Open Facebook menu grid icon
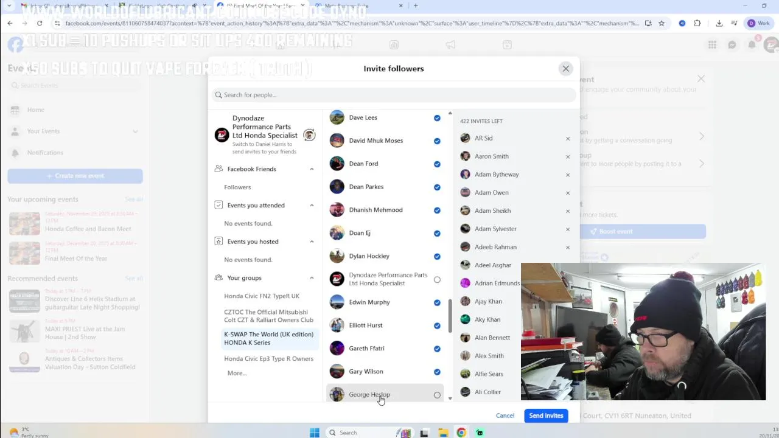This screenshot has width=779, height=438. [x=712, y=44]
